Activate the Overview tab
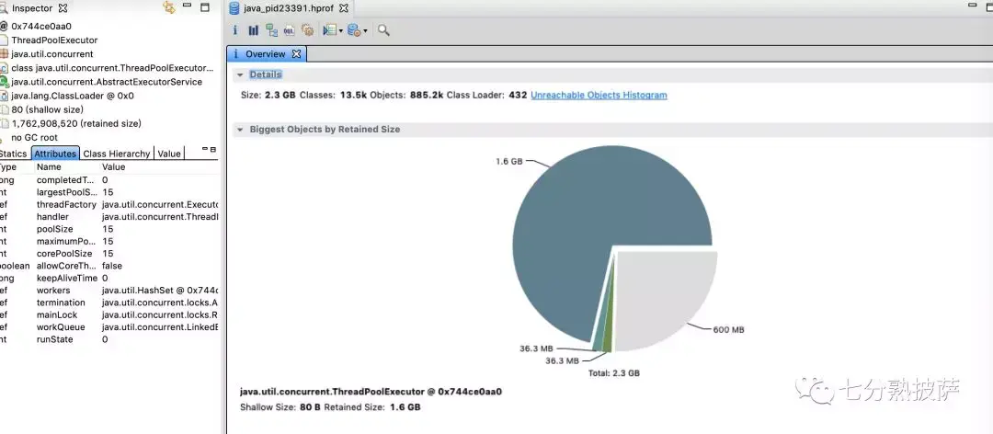The height and width of the screenshot is (434, 993). tap(266, 54)
